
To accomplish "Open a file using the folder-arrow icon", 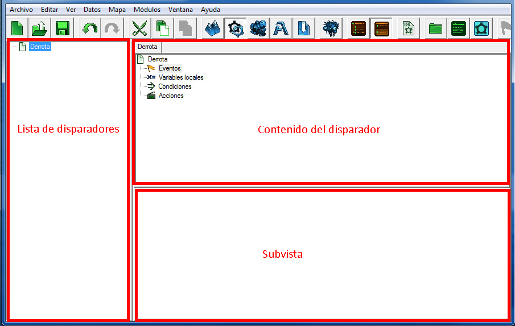I will point(40,28).
